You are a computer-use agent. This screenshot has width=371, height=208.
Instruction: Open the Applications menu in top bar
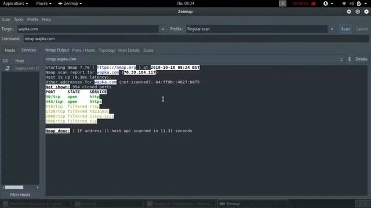click(x=16, y=3)
